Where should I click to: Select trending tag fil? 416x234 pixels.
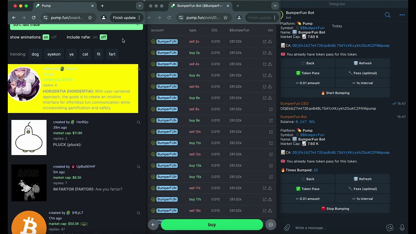pos(98,54)
